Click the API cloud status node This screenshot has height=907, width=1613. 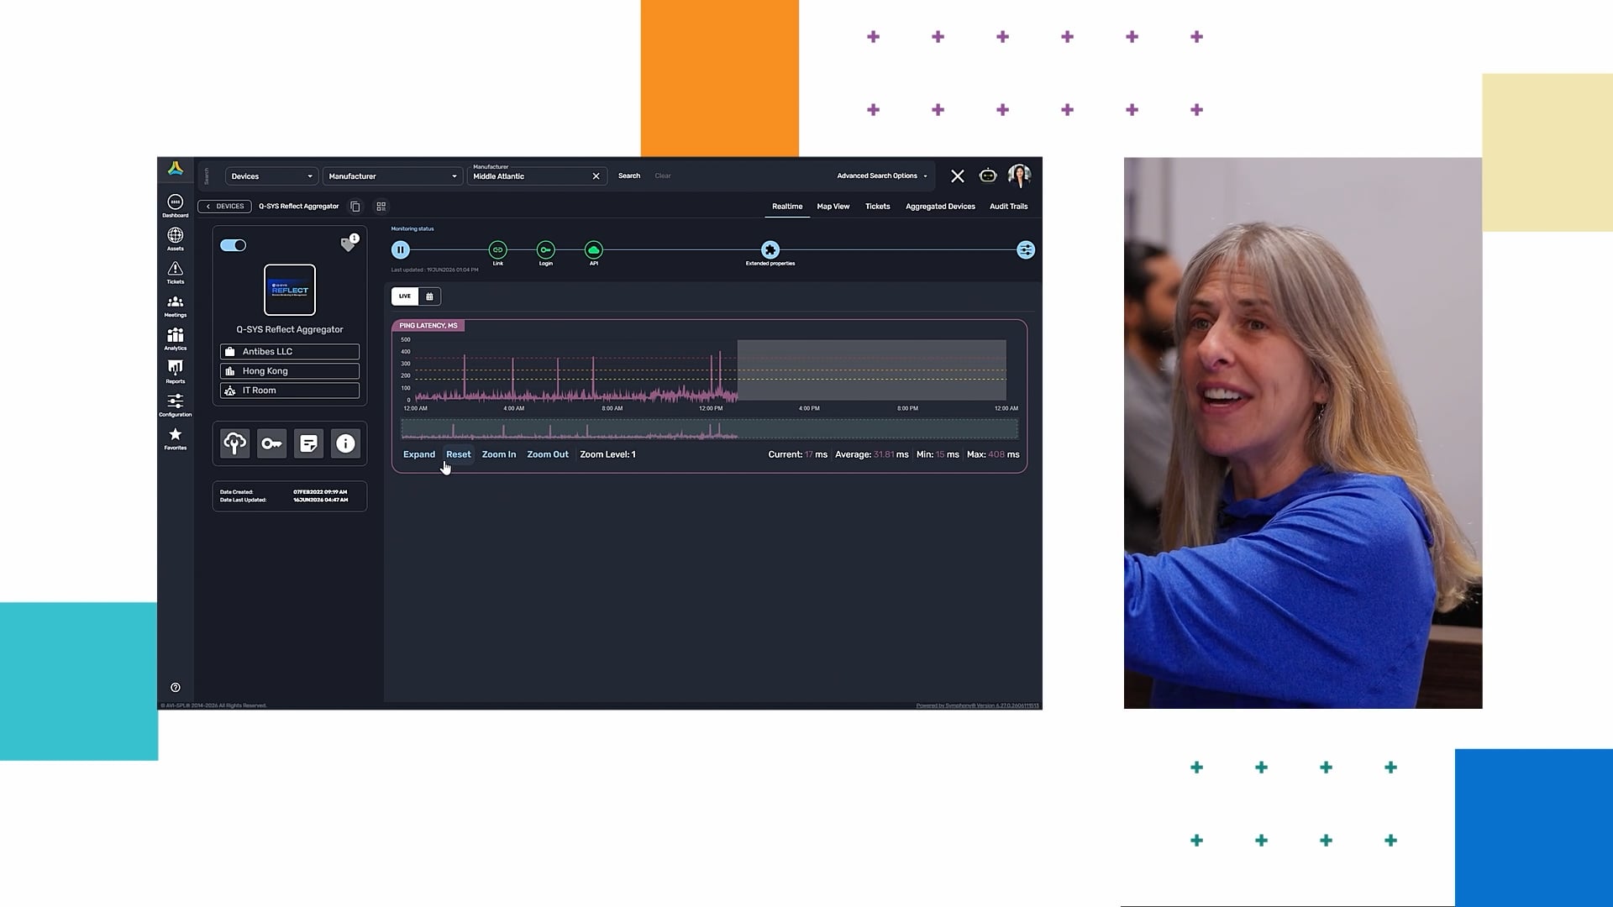tap(594, 249)
